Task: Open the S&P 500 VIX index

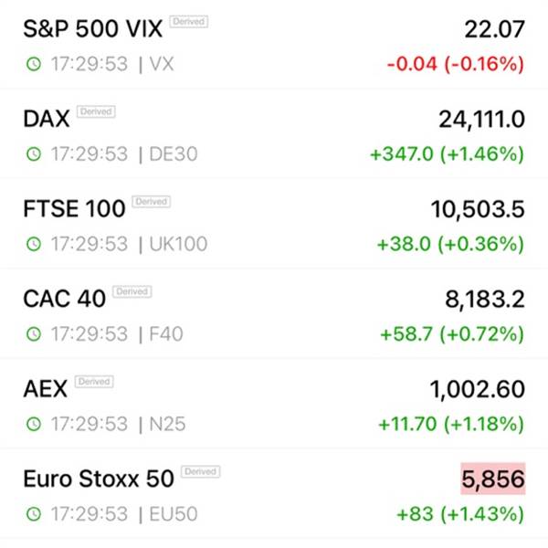Action: click(92, 29)
